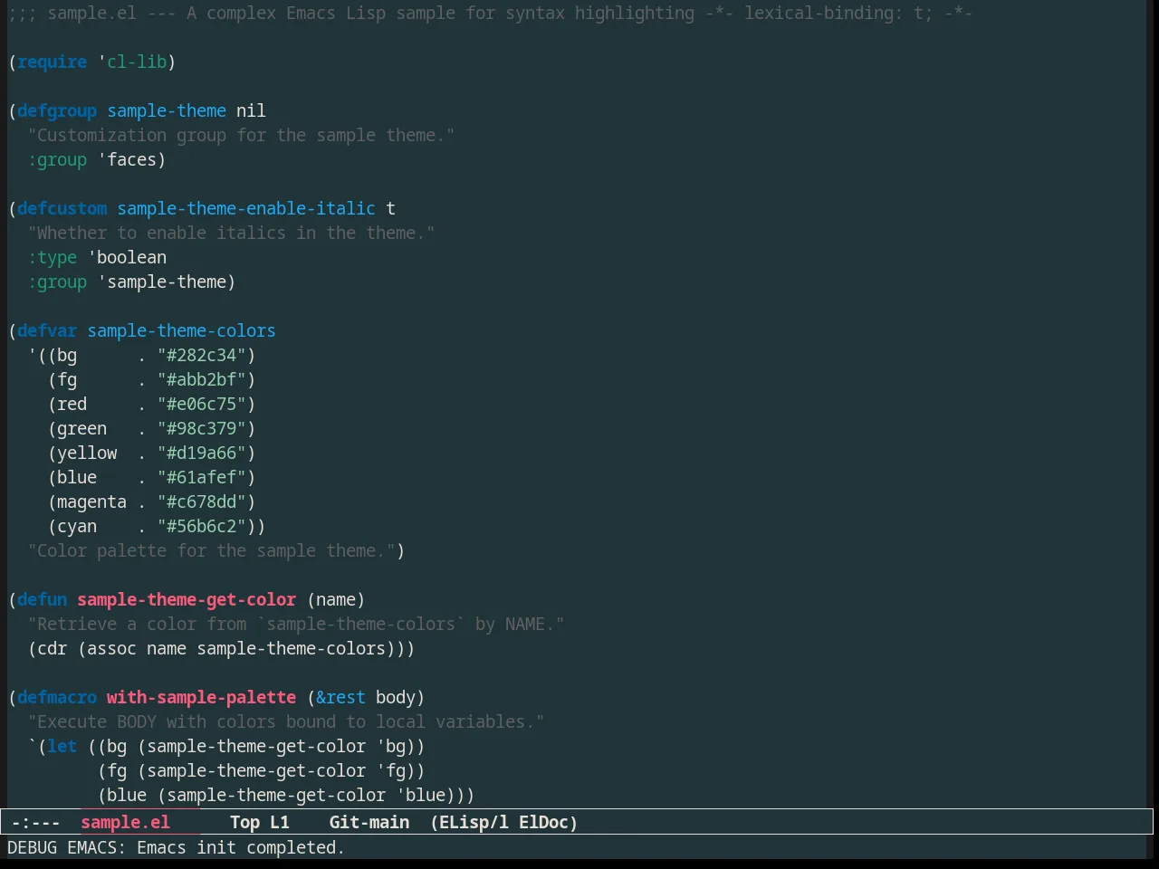
Task: Click the "#56b6c2" color string
Action: pos(202,526)
